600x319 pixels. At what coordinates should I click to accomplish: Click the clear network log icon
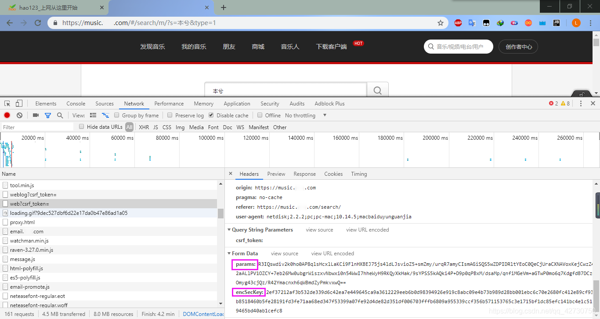pos(19,116)
